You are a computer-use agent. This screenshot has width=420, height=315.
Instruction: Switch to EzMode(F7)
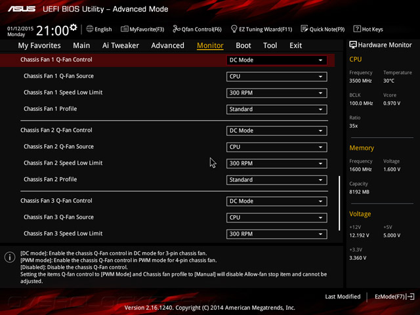(x=394, y=297)
